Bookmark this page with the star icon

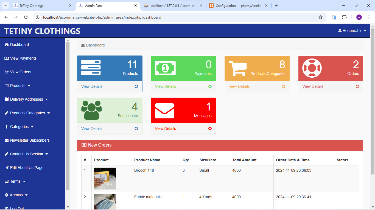point(320,17)
